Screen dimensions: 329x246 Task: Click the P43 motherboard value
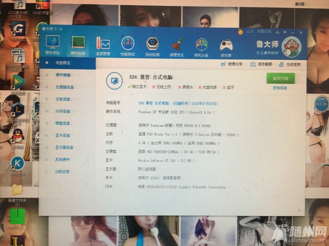[x=188, y=134]
